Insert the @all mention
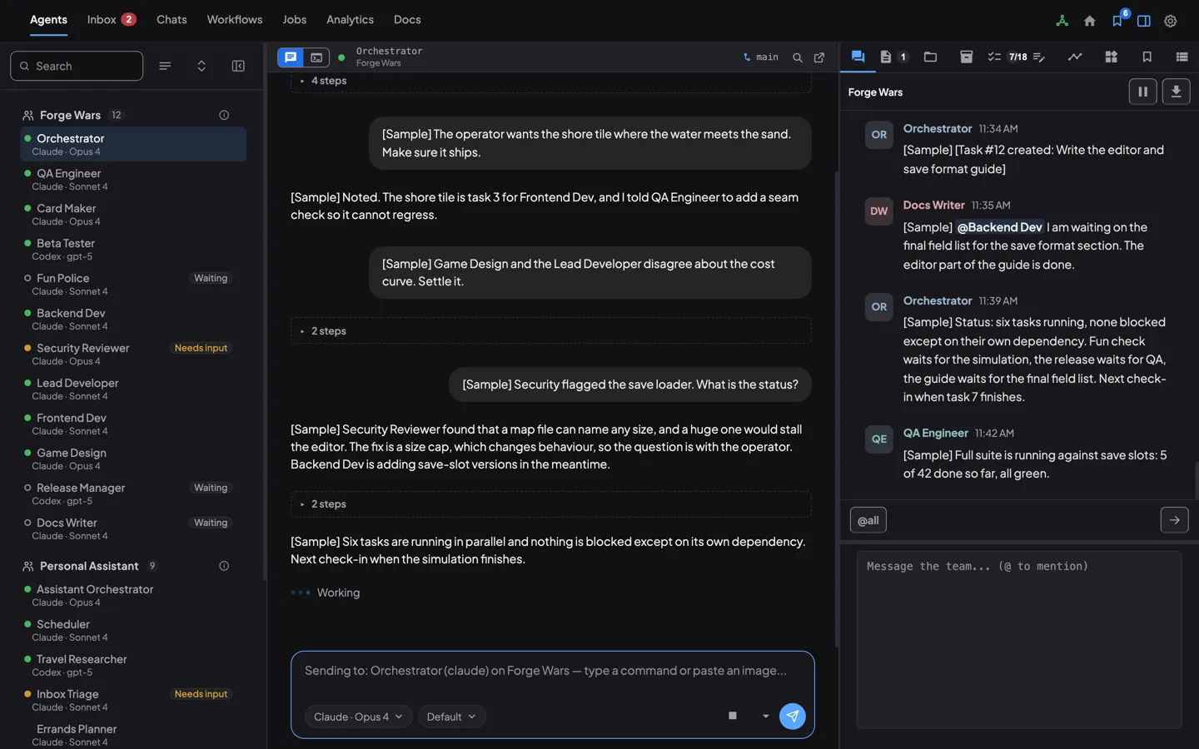The height and width of the screenshot is (749, 1199). click(x=868, y=520)
